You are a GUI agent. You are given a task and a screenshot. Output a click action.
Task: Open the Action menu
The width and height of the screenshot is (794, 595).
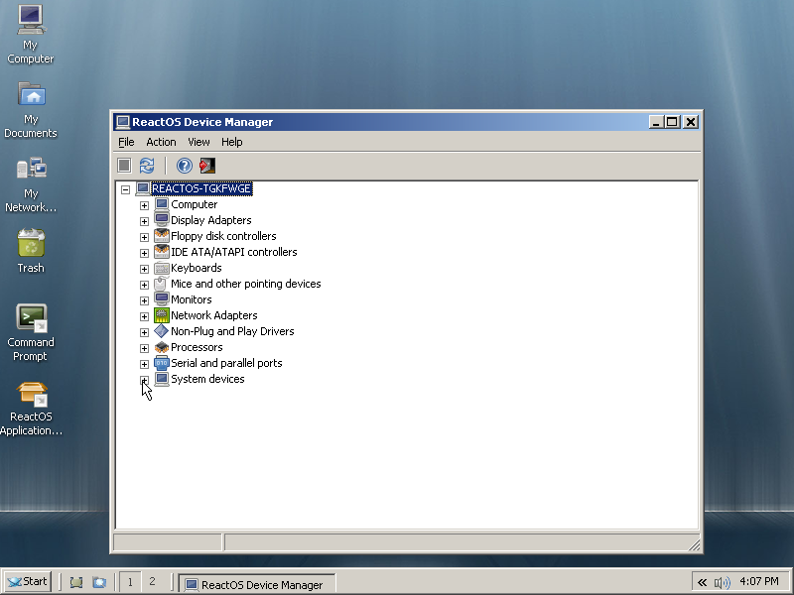coord(161,142)
